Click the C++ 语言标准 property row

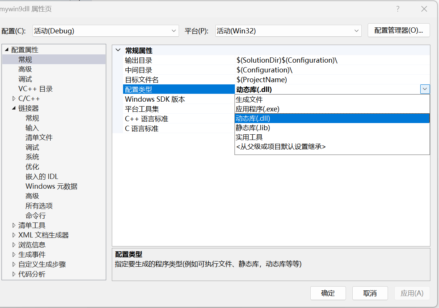(x=179, y=119)
